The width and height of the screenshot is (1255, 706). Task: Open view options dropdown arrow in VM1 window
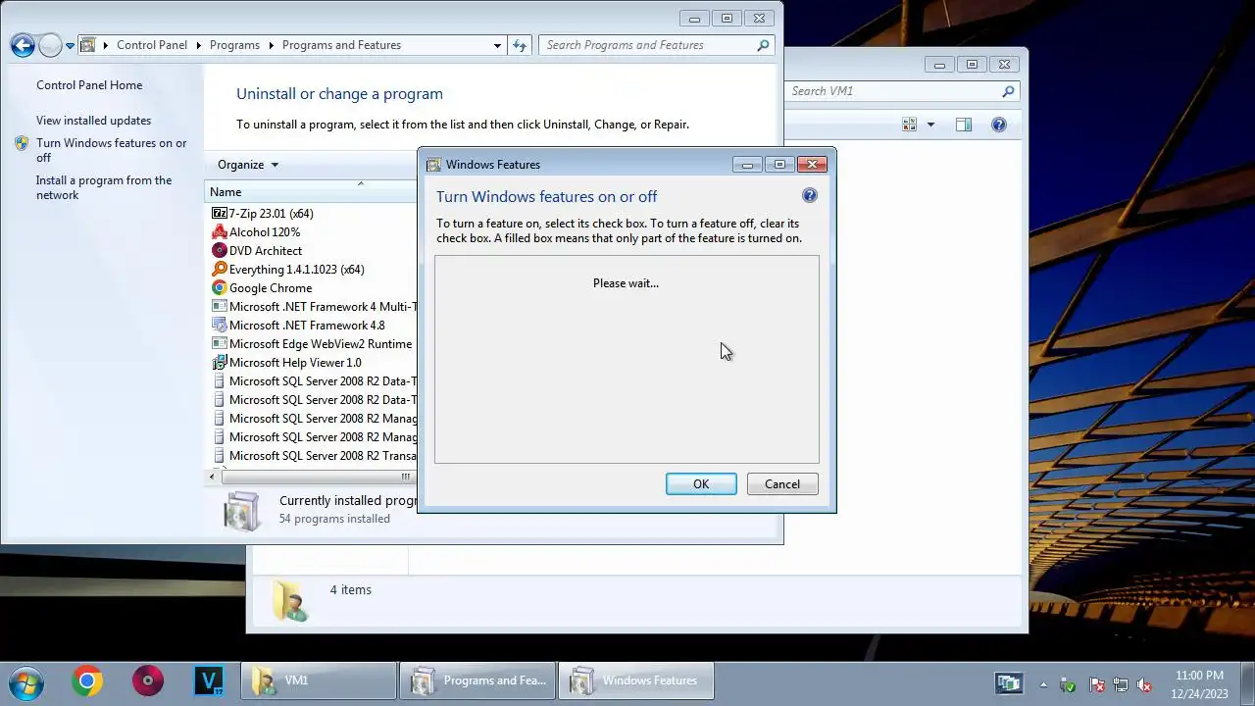pos(930,125)
